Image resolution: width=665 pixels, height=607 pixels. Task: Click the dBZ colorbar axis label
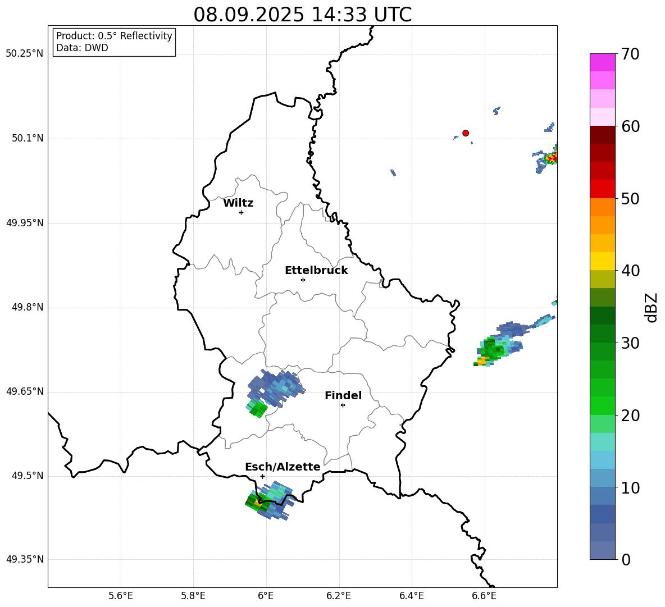652,307
